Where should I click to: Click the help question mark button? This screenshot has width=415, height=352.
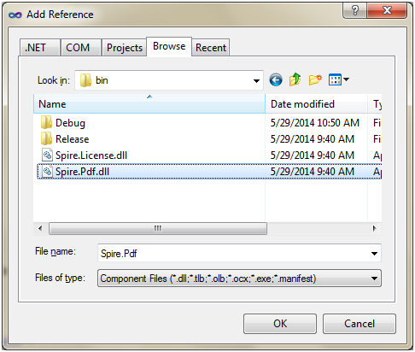[x=354, y=11]
